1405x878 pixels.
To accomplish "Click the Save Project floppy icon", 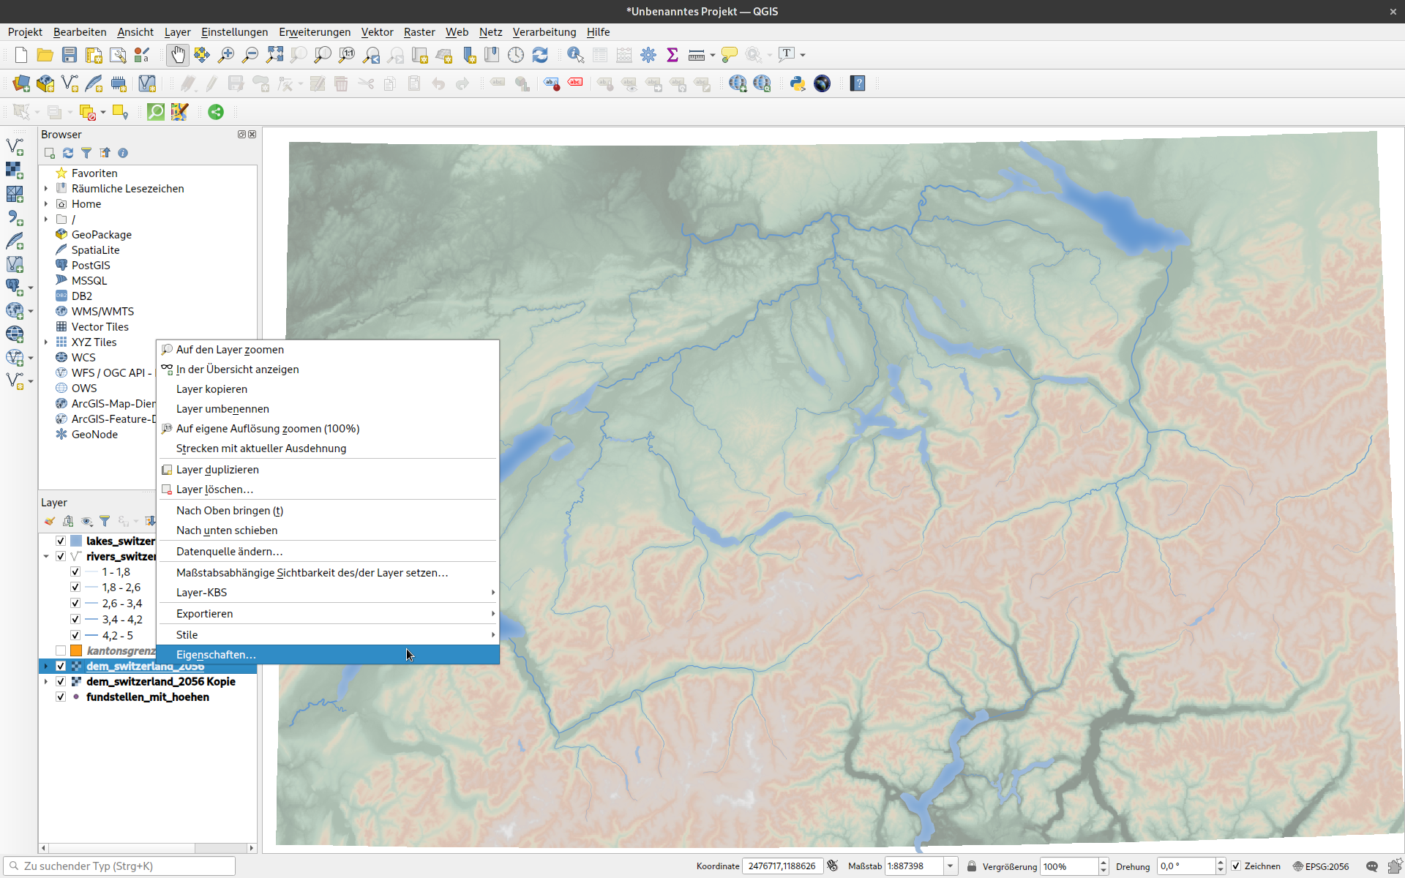I will tap(70, 55).
